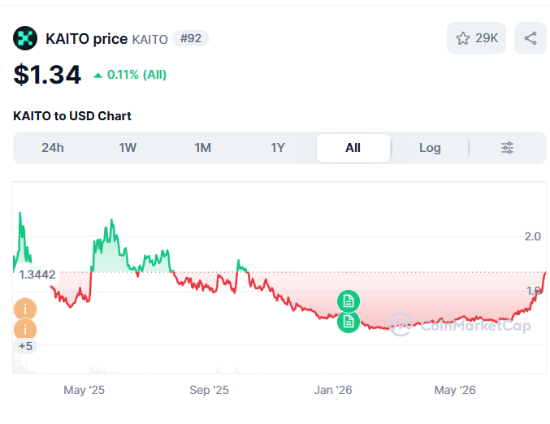Open the share icon button
Image resolution: width=550 pixels, height=424 pixels.
[x=531, y=38]
